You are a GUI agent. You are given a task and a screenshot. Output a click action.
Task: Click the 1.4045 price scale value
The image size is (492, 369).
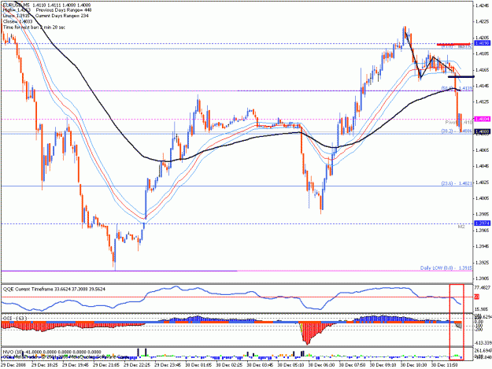[482, 166]
